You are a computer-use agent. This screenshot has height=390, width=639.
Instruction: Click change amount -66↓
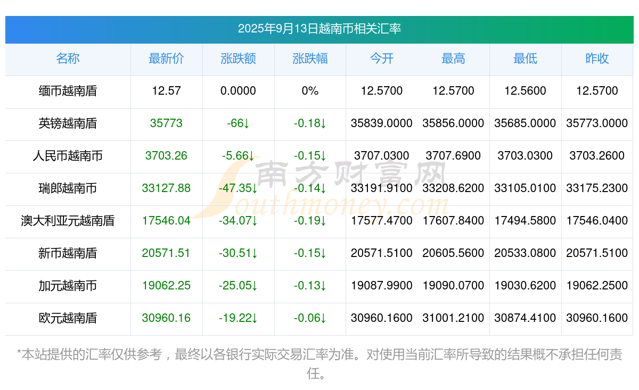(238, 123)
